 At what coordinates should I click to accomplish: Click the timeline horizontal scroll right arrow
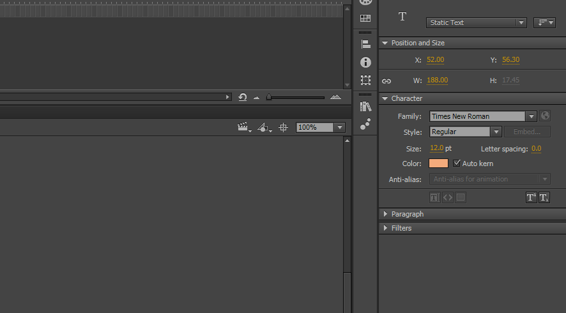[x=227, y=96]
